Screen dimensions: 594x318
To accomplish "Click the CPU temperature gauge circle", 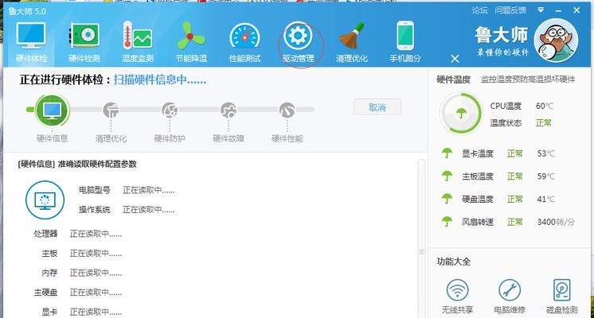I will [461, 113].
